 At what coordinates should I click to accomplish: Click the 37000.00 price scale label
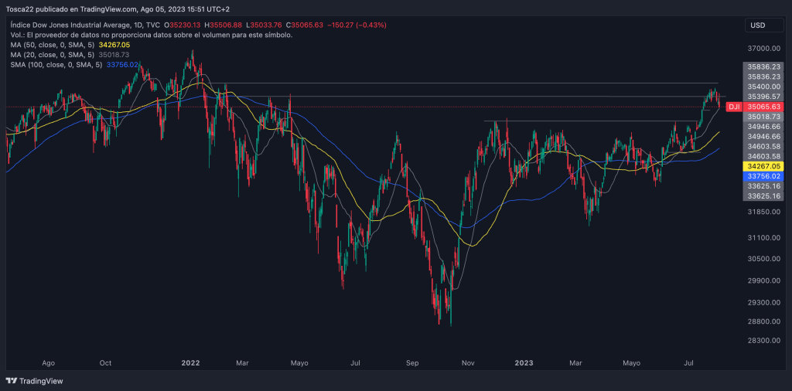762,49
